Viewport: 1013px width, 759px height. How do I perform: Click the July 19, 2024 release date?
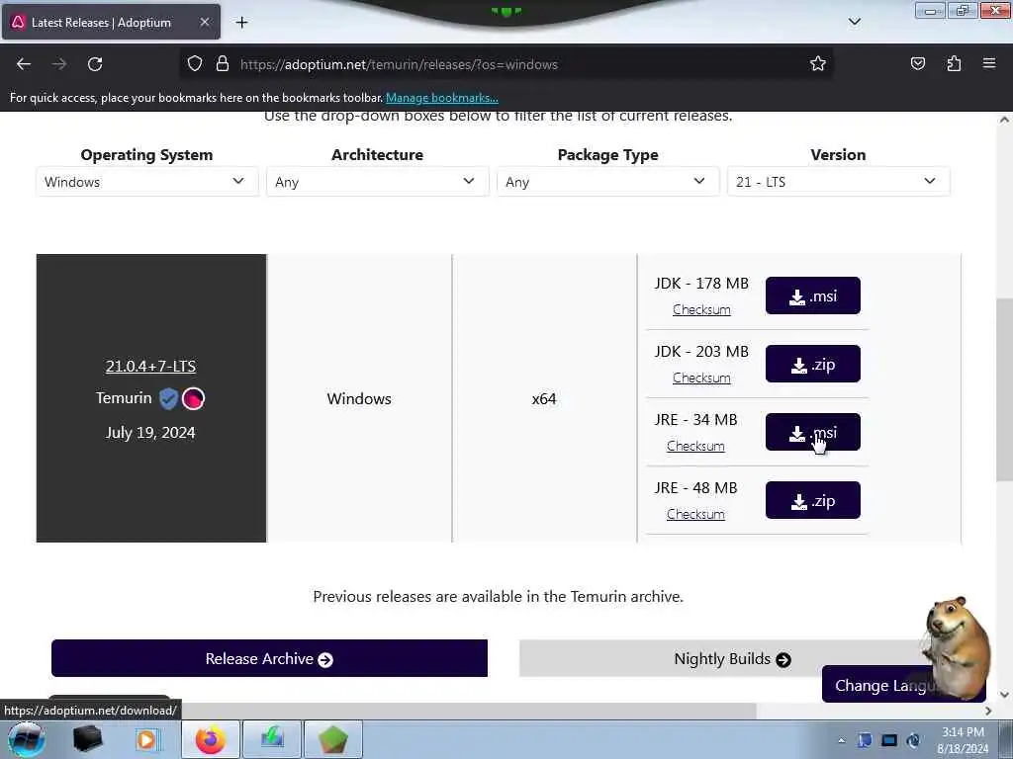(150, 433)
